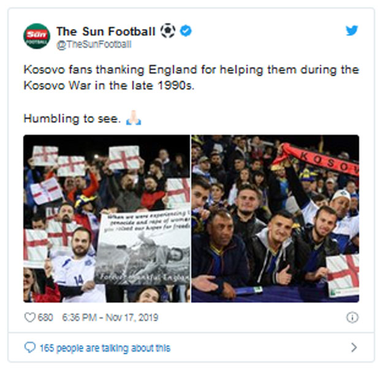Open the 6:36 PM Nov 17, 2019 timestamp
Image resolution: width=380 pixels, height=370 pixels.
pyautogui.click(x=110, y=317)
